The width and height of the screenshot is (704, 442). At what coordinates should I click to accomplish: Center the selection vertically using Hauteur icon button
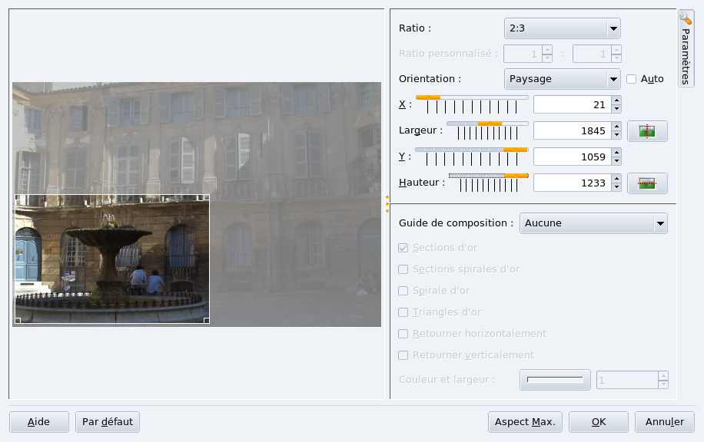[647, 183]
